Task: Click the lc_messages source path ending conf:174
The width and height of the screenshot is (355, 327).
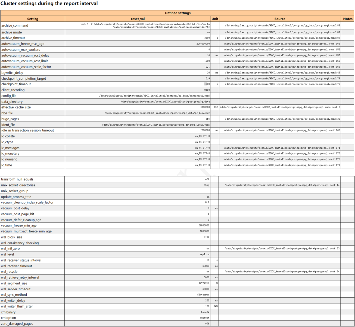Action: pyautogui.click(x=282, y=148)
